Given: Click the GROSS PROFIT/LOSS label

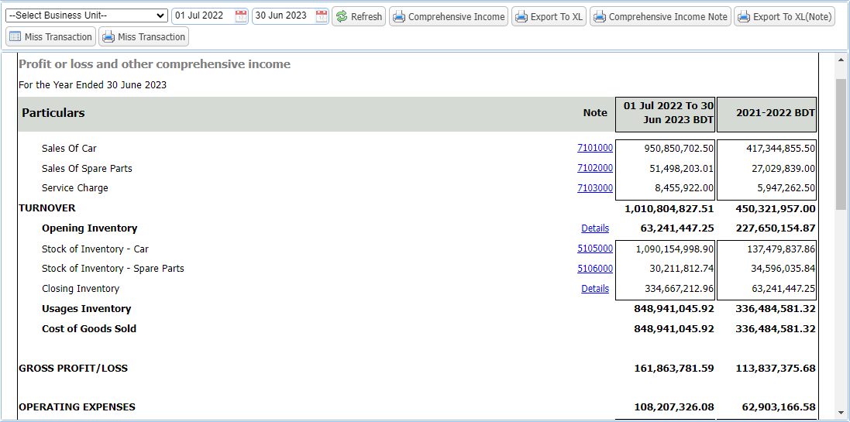Looking at the screenshot, I should (x=73, y=369).
